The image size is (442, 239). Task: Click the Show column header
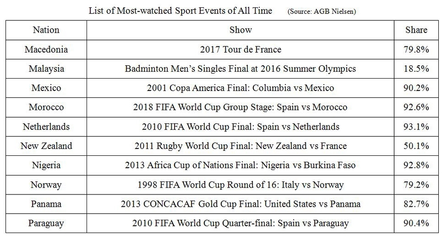tap(240, 30)
